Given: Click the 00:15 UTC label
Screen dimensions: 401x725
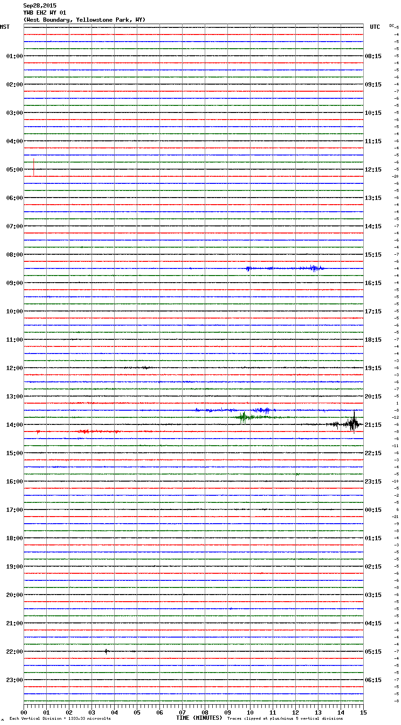Looking at the screenshot, I should tap(373, 510).
